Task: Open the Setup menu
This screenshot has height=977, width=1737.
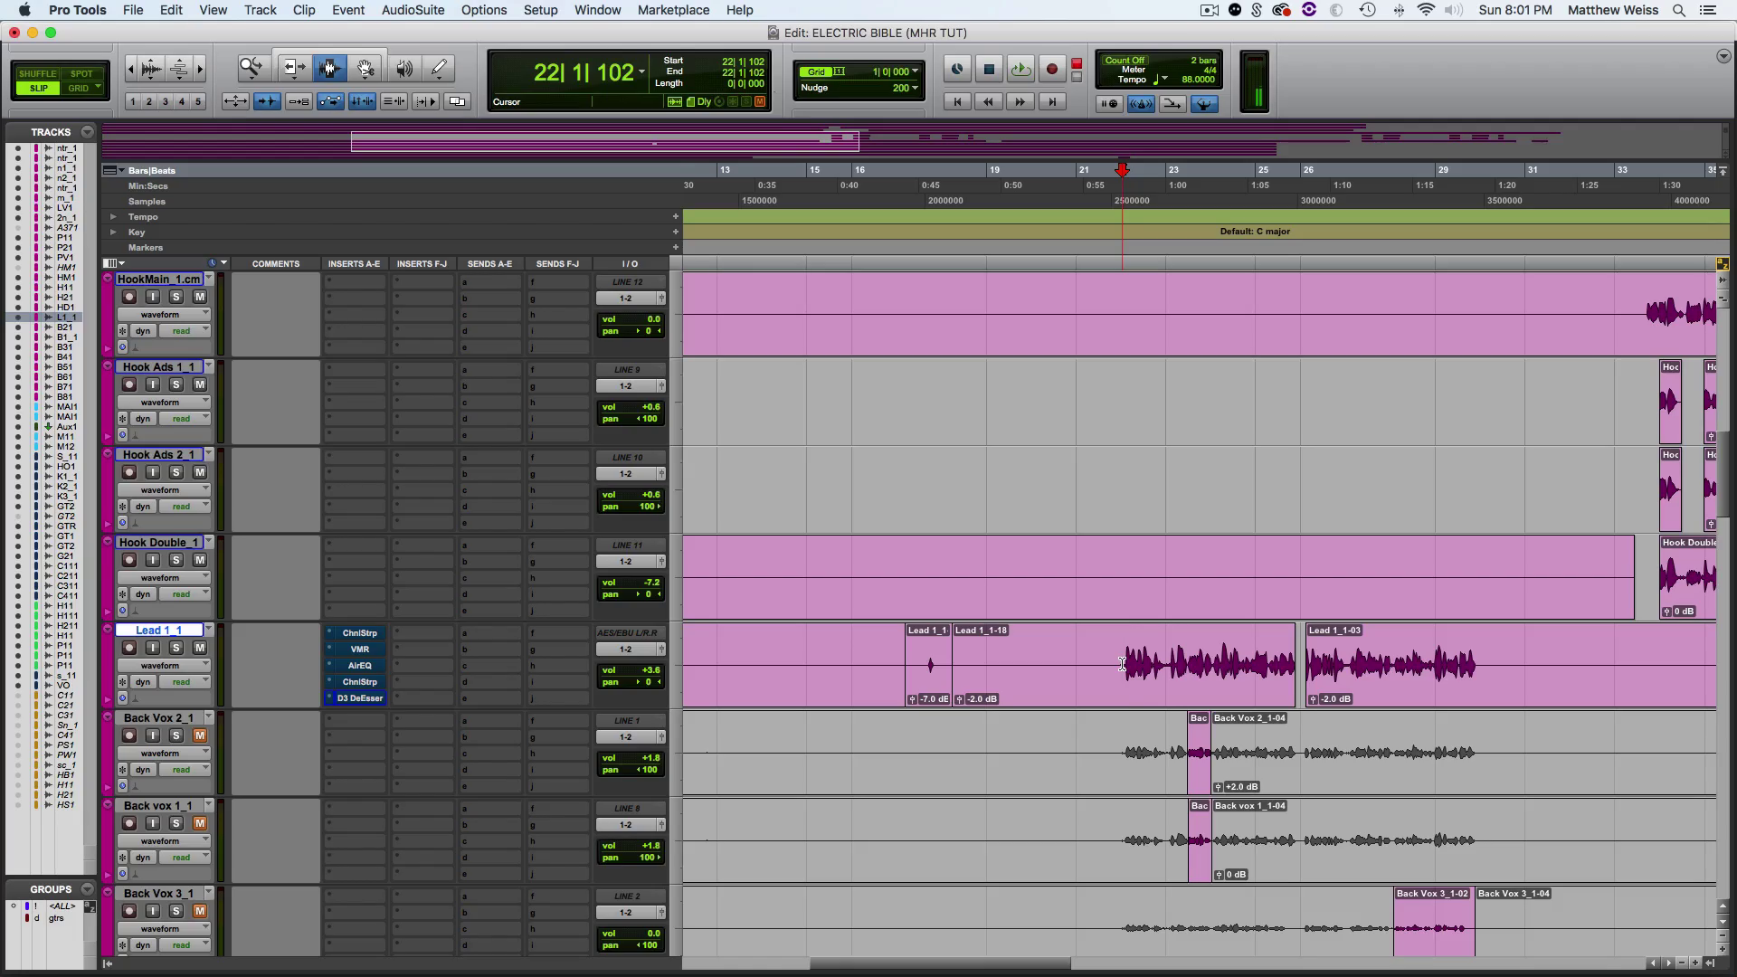Action: [540, 10]
